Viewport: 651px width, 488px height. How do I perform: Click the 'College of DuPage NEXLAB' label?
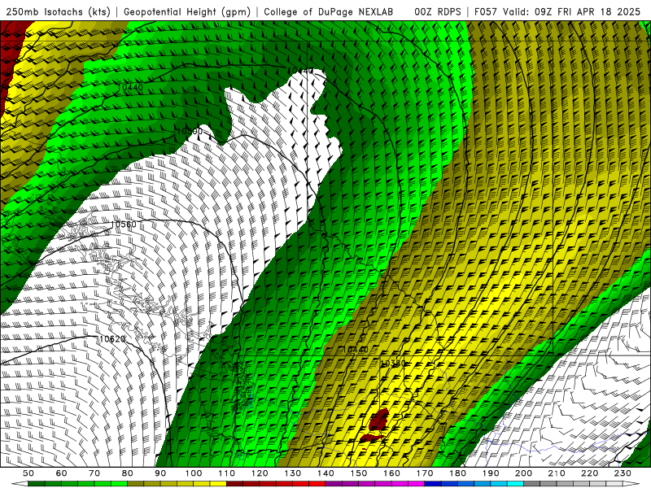(x=328, y=11)
